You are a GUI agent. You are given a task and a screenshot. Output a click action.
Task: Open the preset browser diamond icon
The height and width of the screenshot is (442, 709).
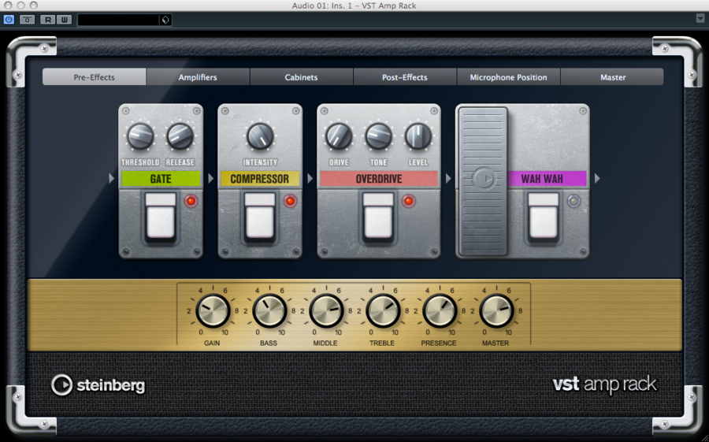[165, 20]
